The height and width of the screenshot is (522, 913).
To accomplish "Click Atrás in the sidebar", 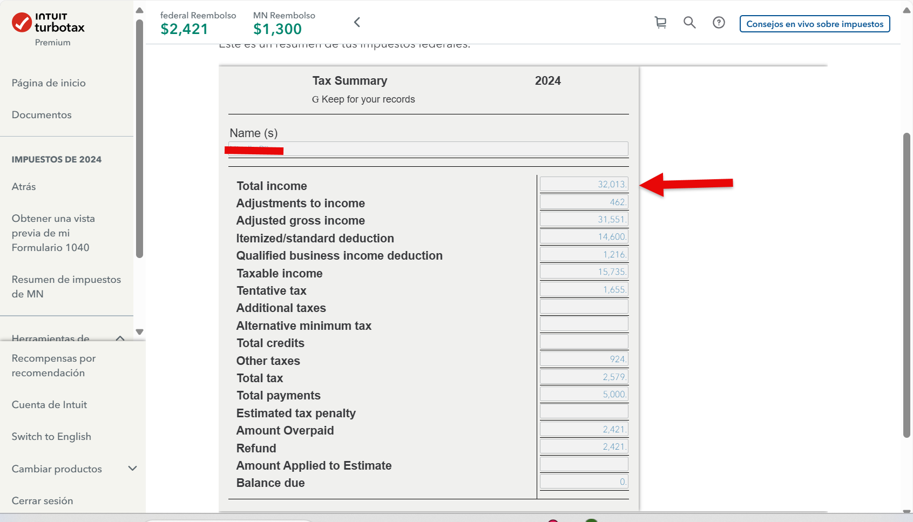I will click(x=24, y=187).
